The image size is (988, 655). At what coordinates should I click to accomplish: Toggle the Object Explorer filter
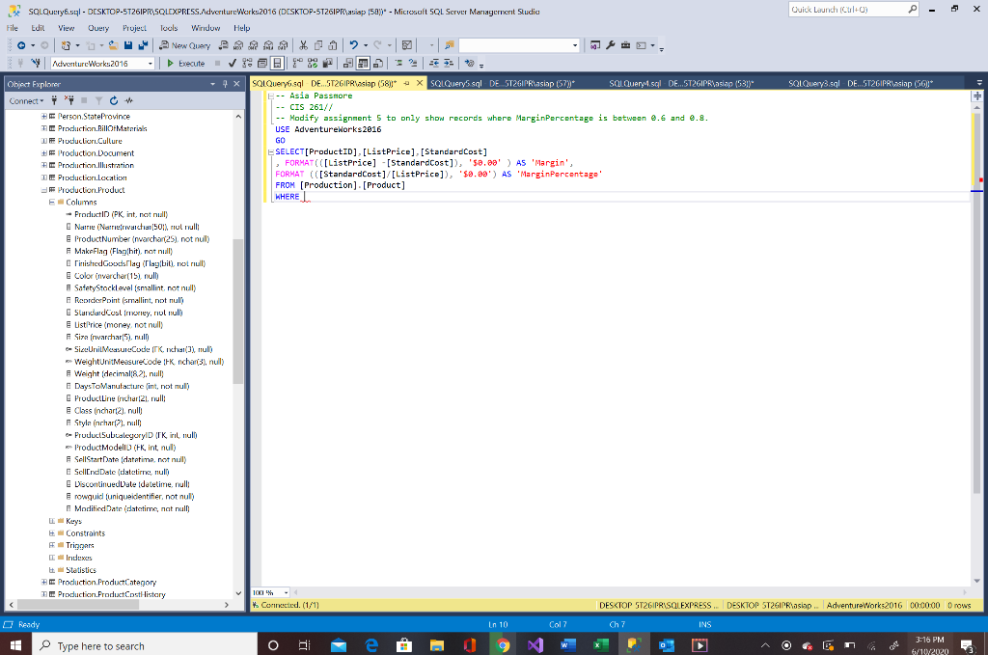[98, 101]
